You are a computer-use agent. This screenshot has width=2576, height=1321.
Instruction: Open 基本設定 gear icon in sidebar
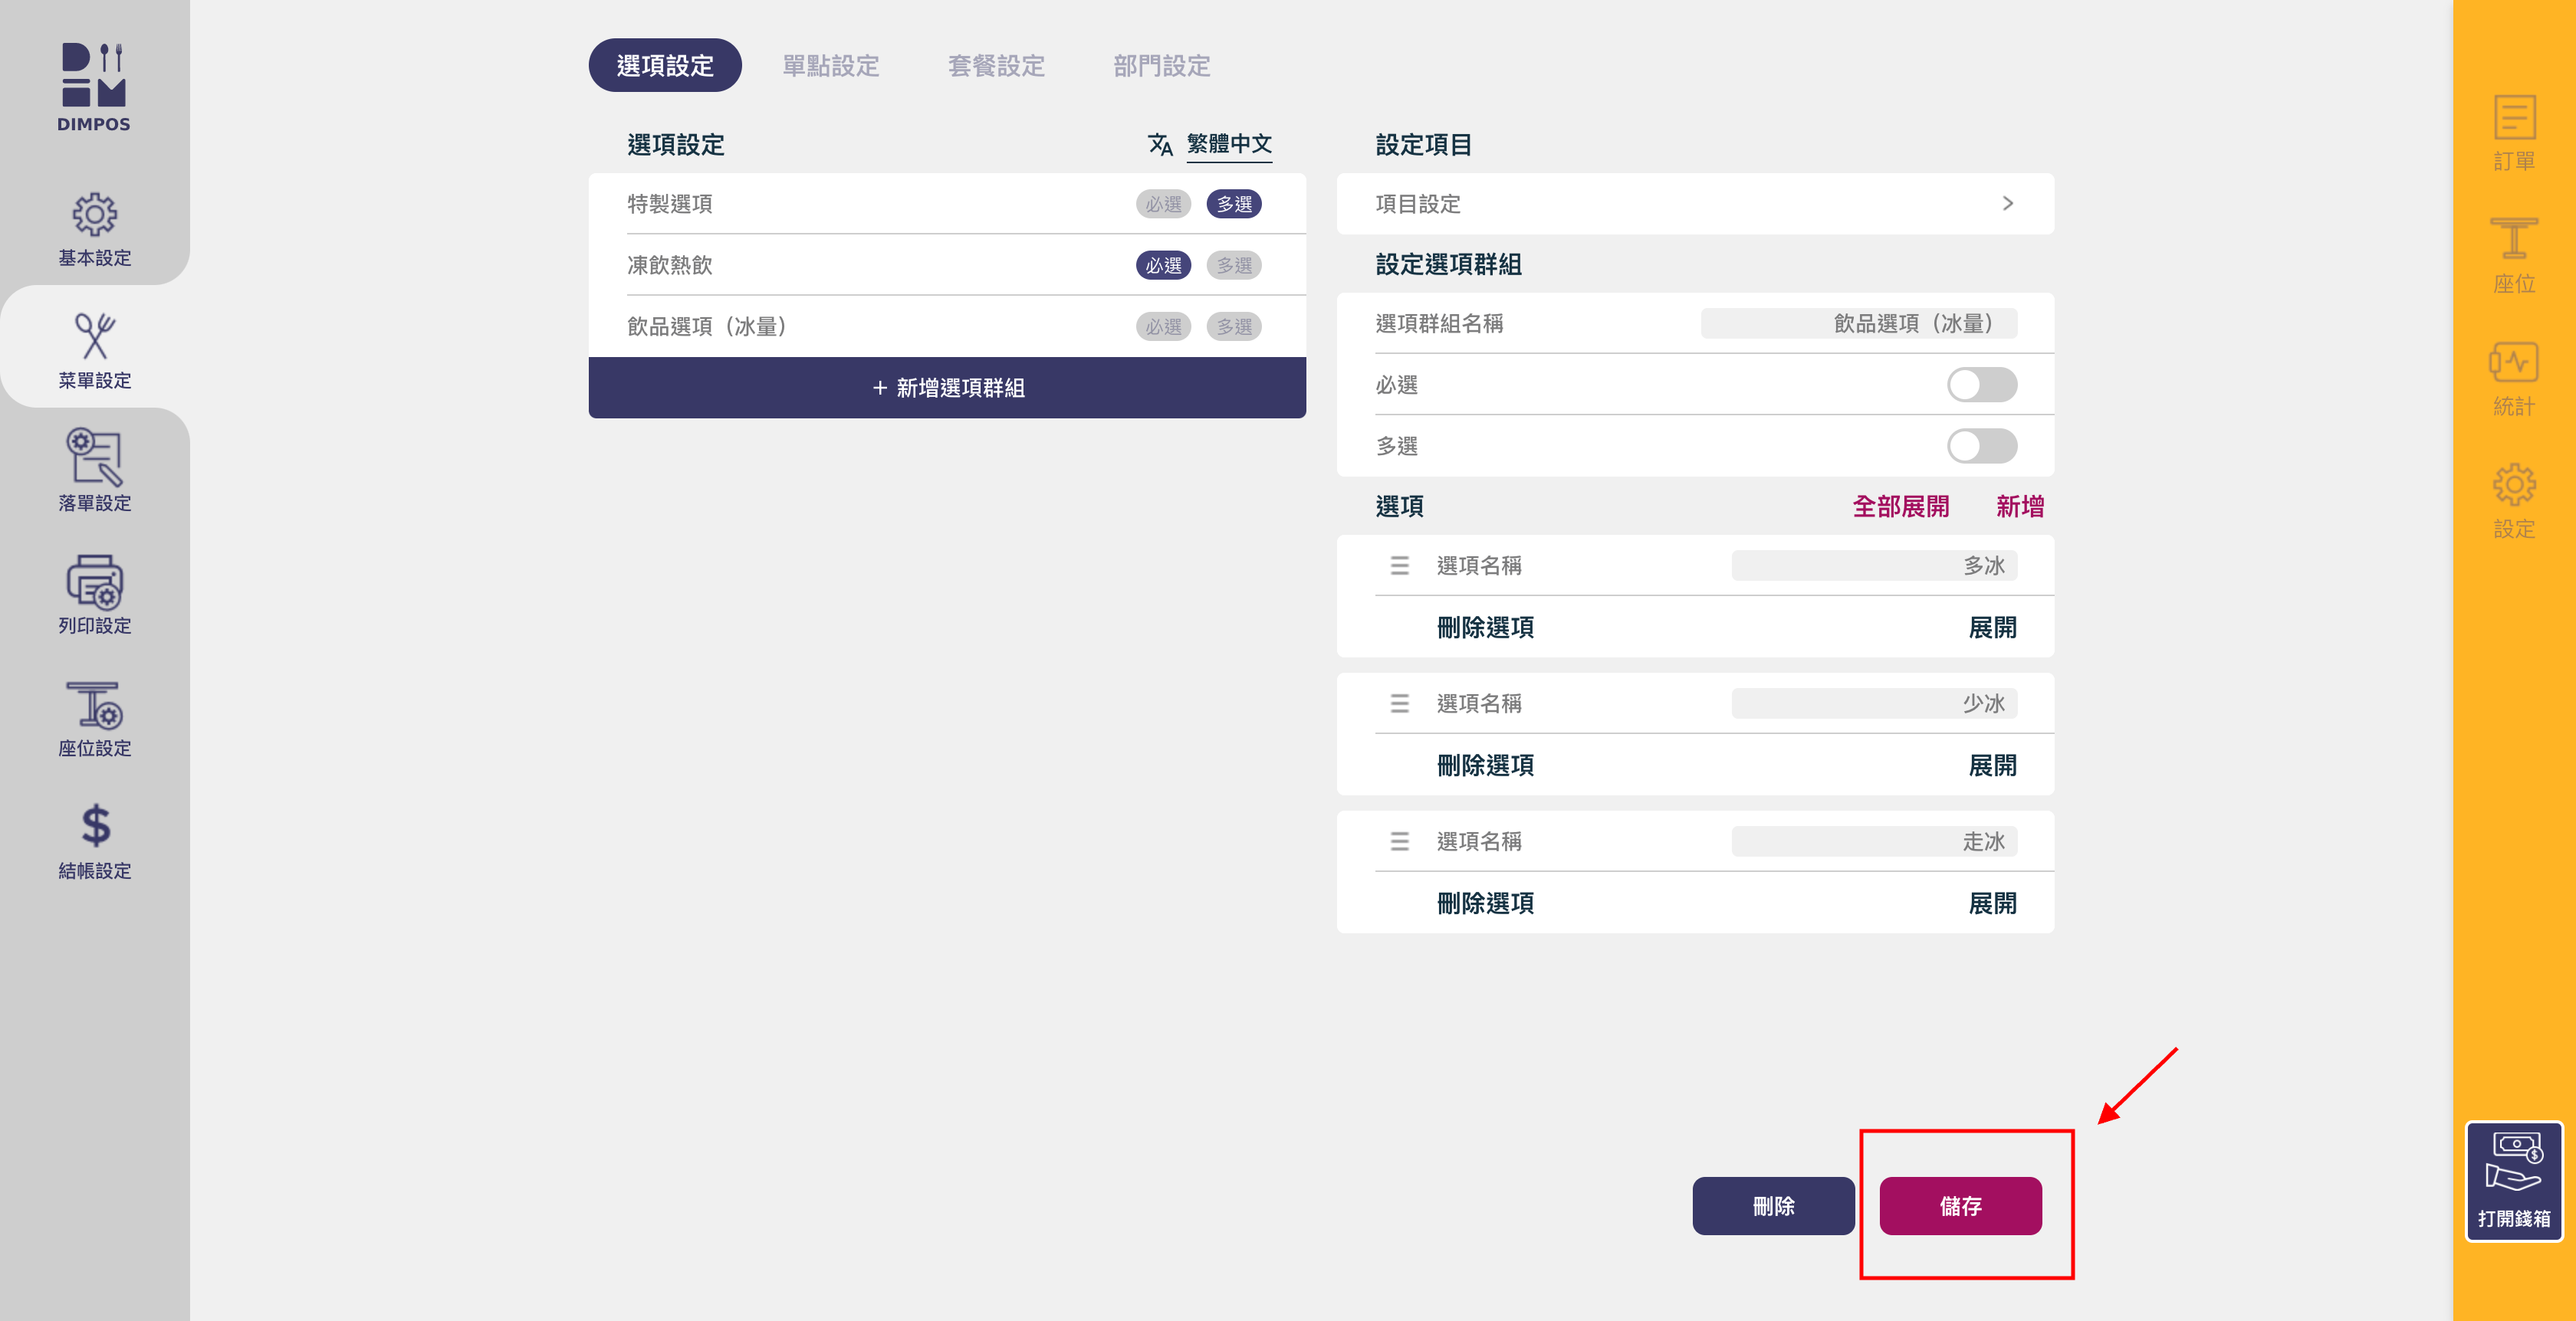tap(94, 215)
